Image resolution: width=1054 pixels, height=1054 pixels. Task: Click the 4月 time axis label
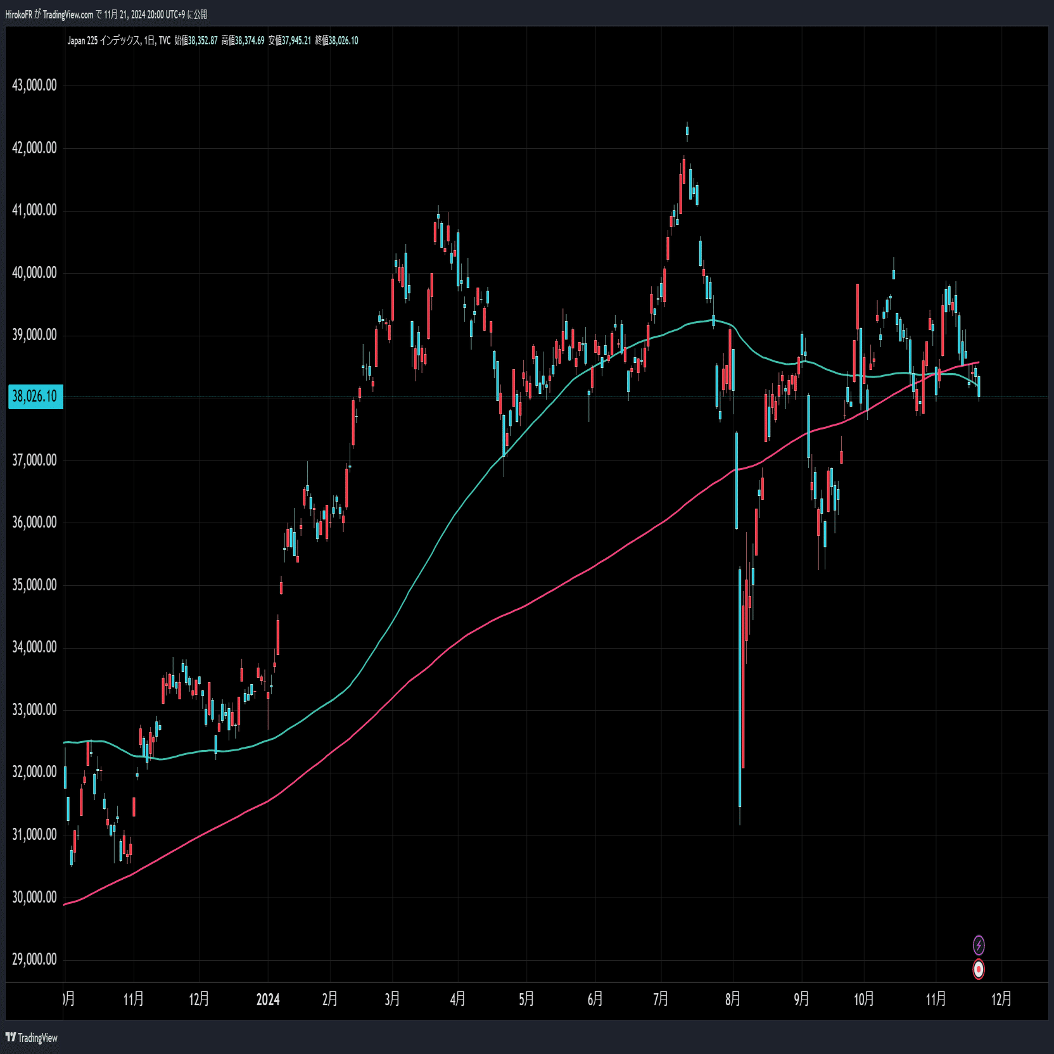[457, 1000]
